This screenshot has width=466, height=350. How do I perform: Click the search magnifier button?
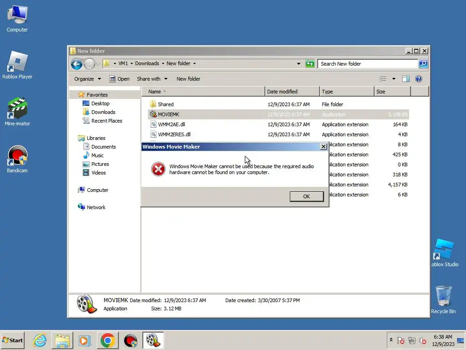(x=423, y=63)
